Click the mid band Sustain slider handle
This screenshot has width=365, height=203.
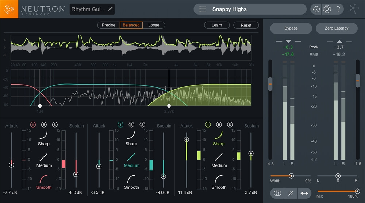(164, 176)
